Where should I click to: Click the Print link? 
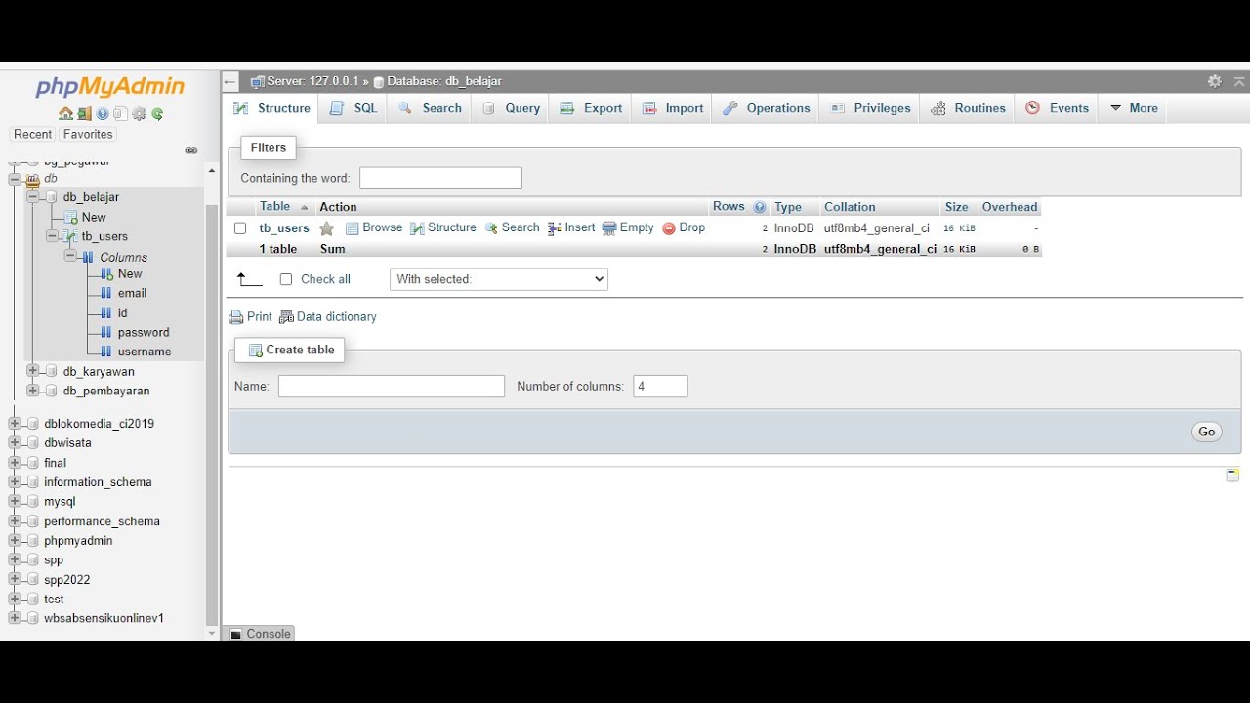click(x=251, y=317)
